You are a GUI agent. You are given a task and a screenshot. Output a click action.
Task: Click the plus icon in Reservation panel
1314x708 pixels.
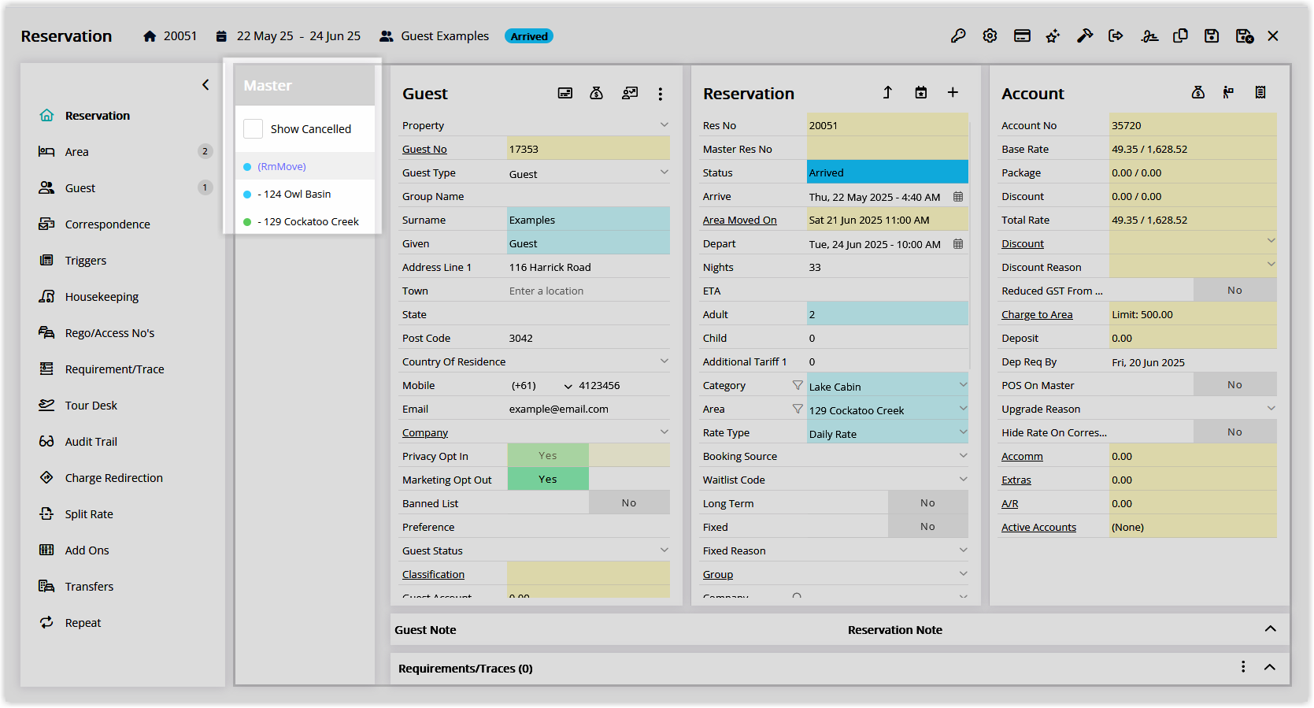tap(953, 93)
